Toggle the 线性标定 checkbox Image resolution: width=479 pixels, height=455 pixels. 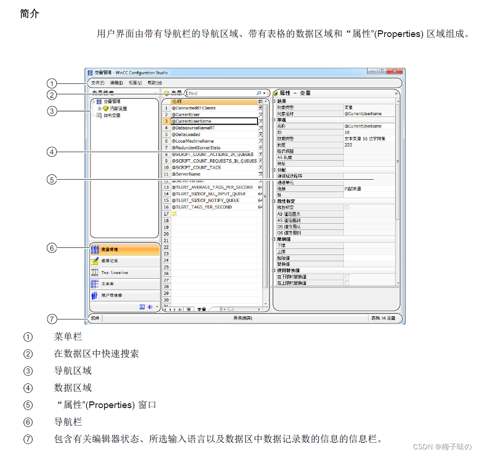pyautogui.click(x=347, y=207)
